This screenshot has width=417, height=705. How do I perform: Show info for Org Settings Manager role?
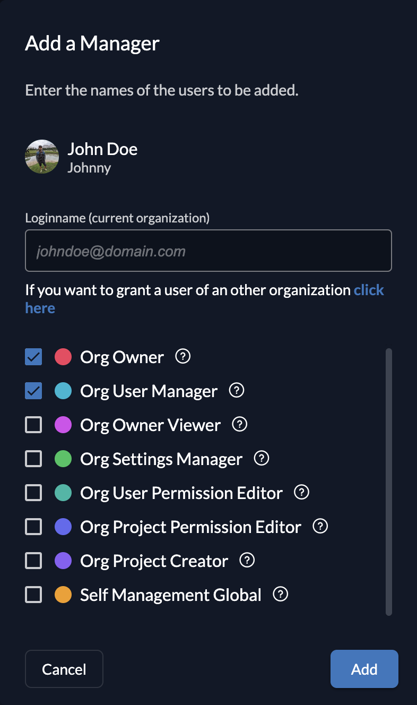[262, 459]
